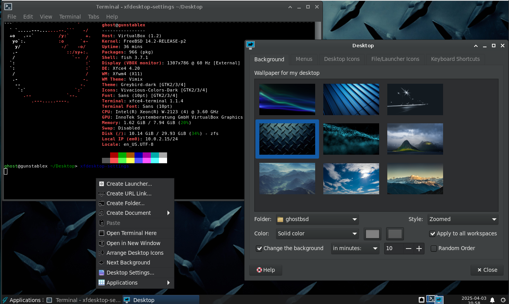Viewport: 509px width, 304px height.
Task: Switch to the Desktop Icons tab
Action: tap(342, 59)
